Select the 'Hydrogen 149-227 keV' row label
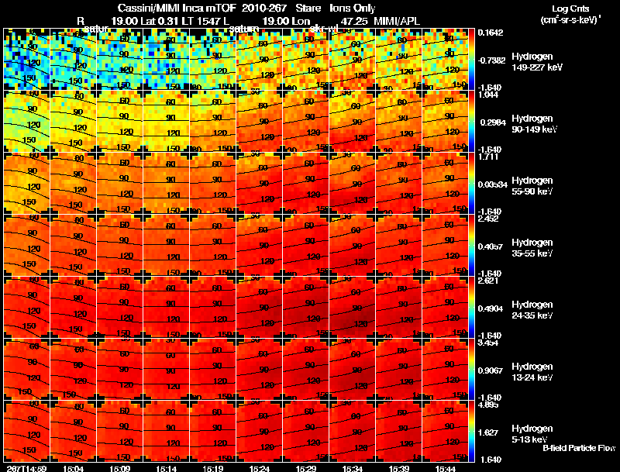The image size is (620, 472). (537, 62)
